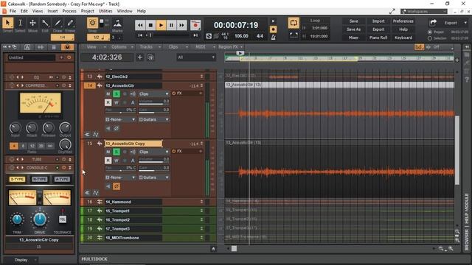Screen dimensions: 472x265
Task: Click the Save button
Action: click(354, 21)
